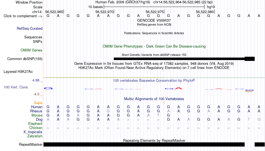Click 'Multiz Alignments of 100 Vertebrates' title
265x151 pixels.
point(154,99)
